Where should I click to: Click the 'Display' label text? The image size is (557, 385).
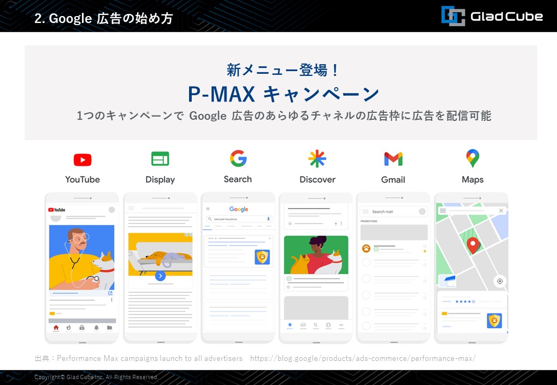[160, 180]
